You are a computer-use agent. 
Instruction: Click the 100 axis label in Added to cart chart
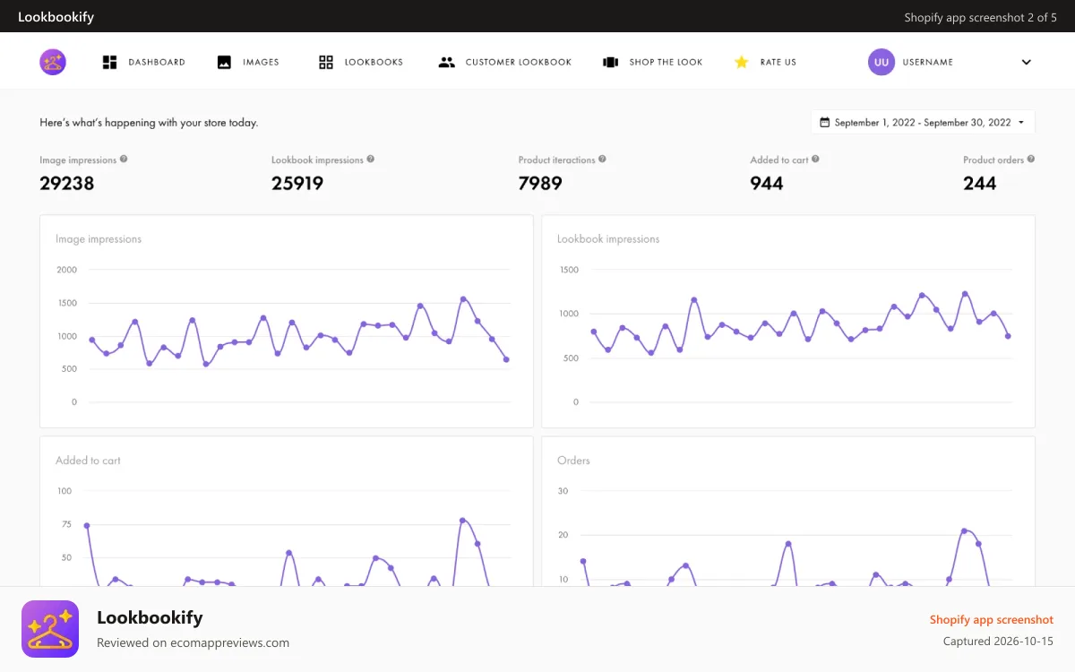tap(64, 491)
